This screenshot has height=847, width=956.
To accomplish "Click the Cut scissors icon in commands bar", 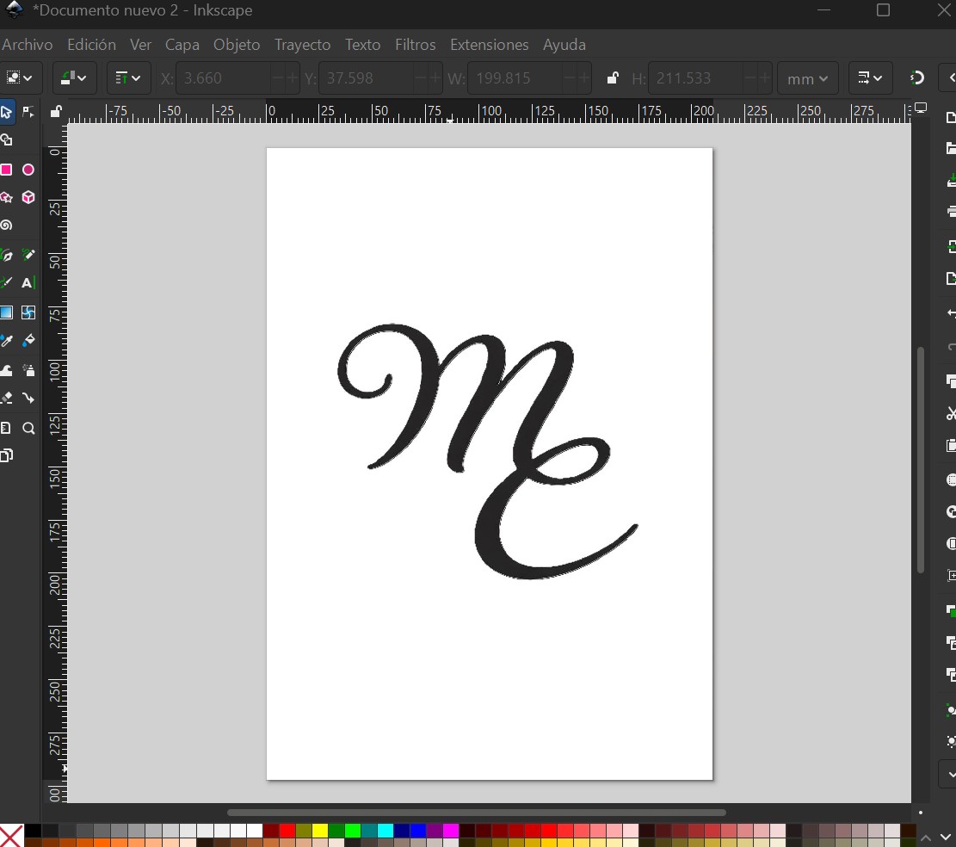I will coord(950,414).
